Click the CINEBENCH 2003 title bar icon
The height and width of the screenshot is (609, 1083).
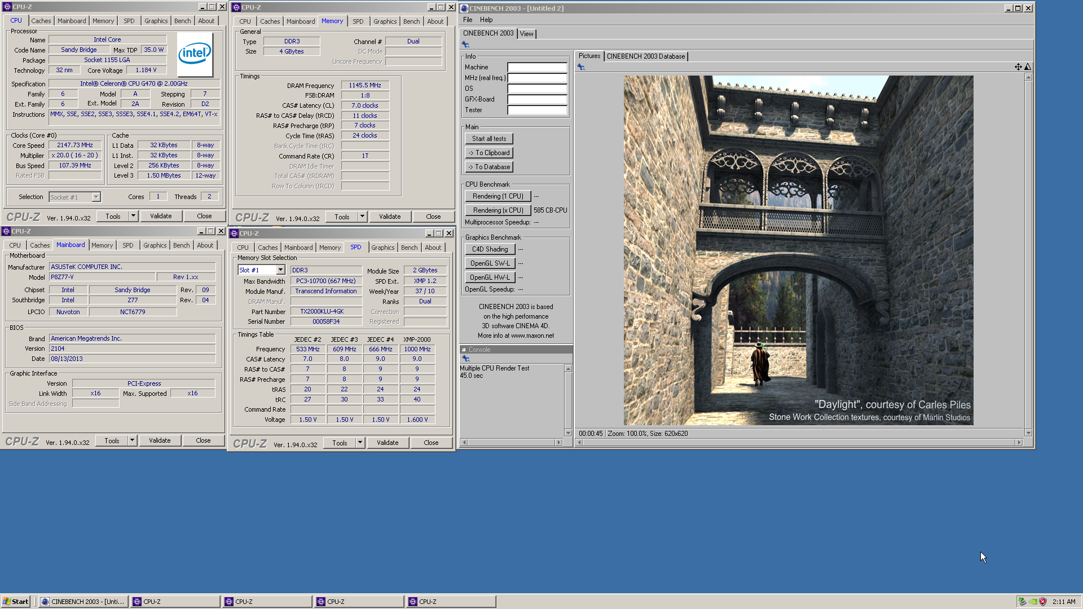pyautogui.click(x=464, y=8)
